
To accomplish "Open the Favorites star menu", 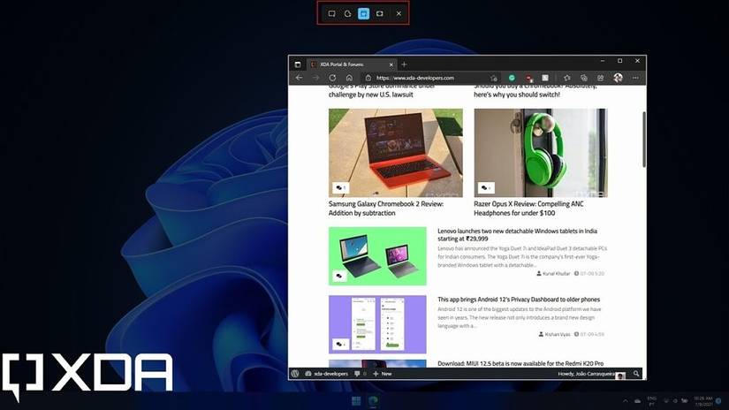I will [x=566, y=78].
